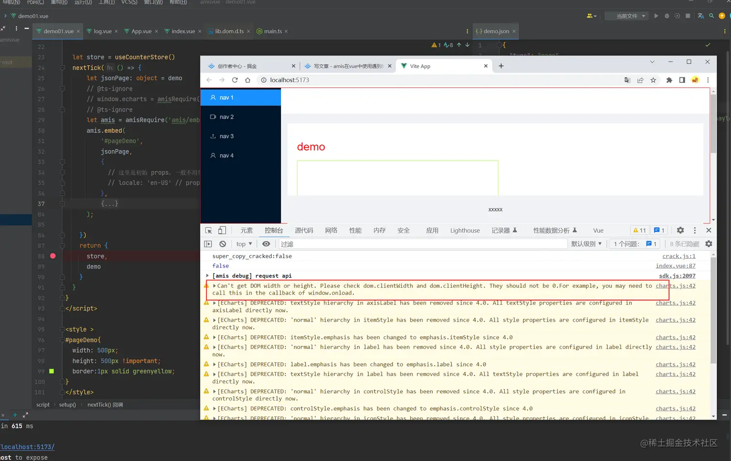
Task: Click the greenyellow color swatch on line 99
Action: [52, 371]
